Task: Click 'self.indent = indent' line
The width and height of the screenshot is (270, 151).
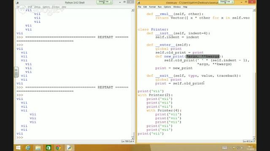Action: pos(177,37)
